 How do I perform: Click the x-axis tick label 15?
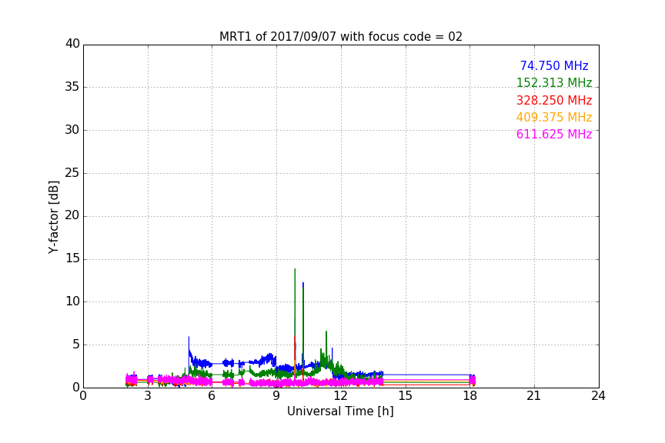click(x=405, y=396)
